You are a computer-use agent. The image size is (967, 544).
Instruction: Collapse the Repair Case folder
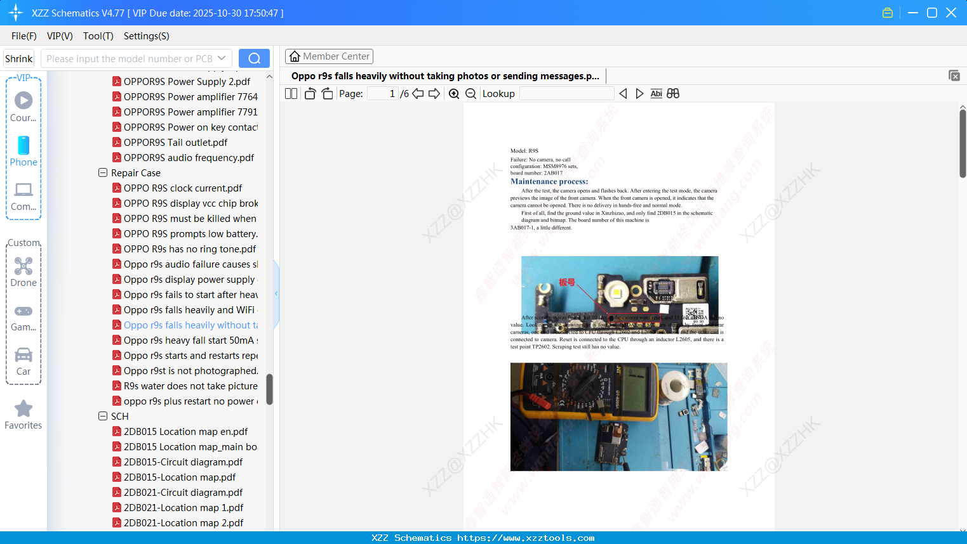[103, 173]
